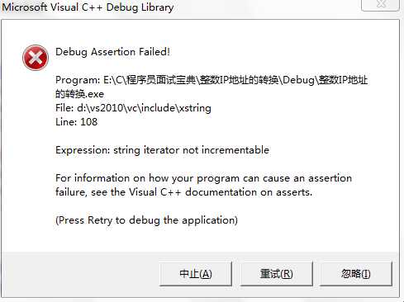The image size is (404, 302).
Task: Choose the 忽略(I) ignore button
Action: pyautogui.click(x=356, y=274)
